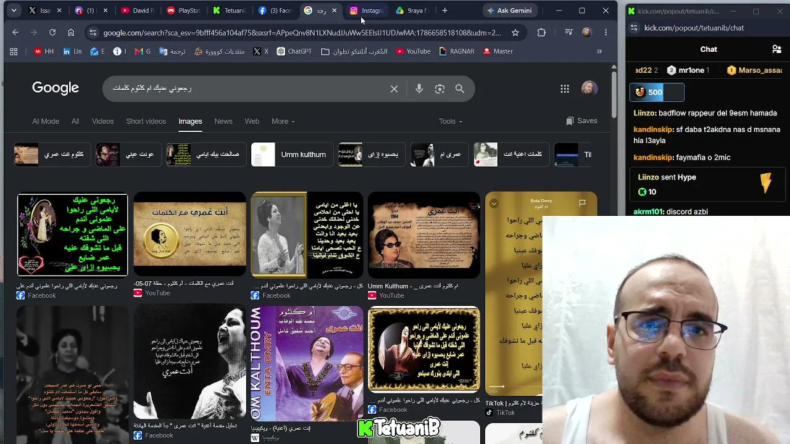This screenshot has width=790, height=444.
Task: Click the address bar URL
Action: [x=302, y=33]
